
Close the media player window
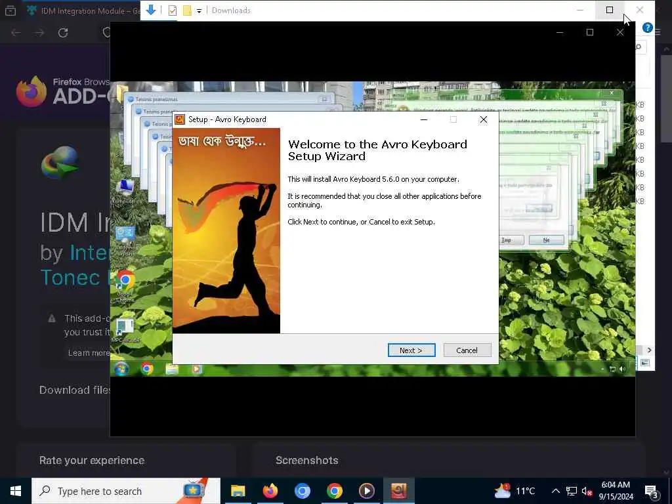point(619,32)
